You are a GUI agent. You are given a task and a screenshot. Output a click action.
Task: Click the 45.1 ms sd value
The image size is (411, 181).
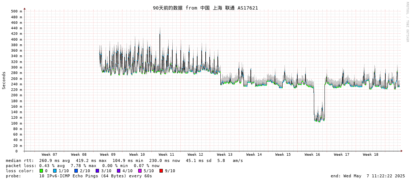point(199,160)
